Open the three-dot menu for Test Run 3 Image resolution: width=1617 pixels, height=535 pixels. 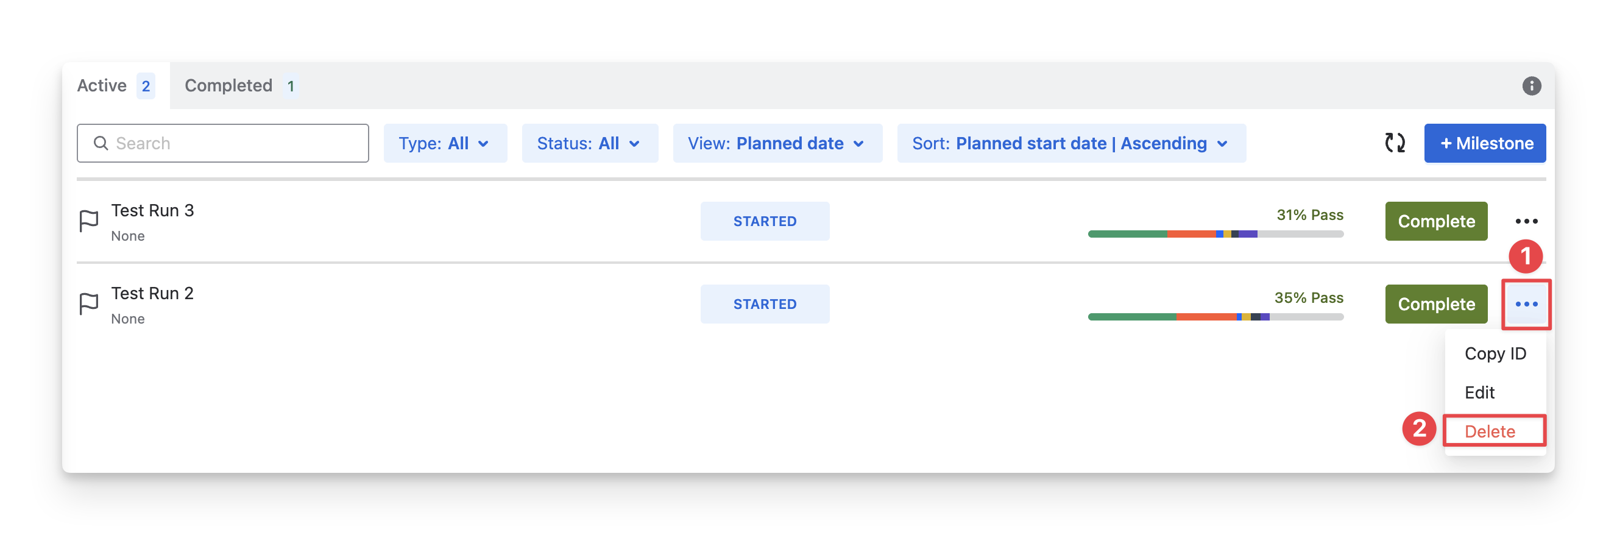click(x=1526, y=221)
